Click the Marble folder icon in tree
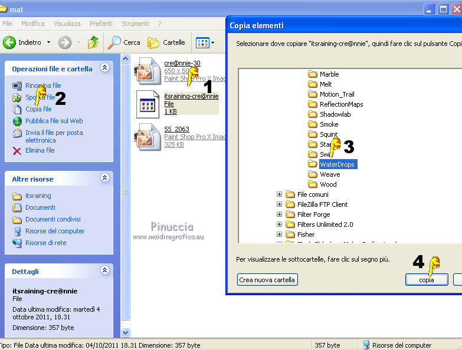Viewport: 462px width, 350px height. (x=312, y=74)
